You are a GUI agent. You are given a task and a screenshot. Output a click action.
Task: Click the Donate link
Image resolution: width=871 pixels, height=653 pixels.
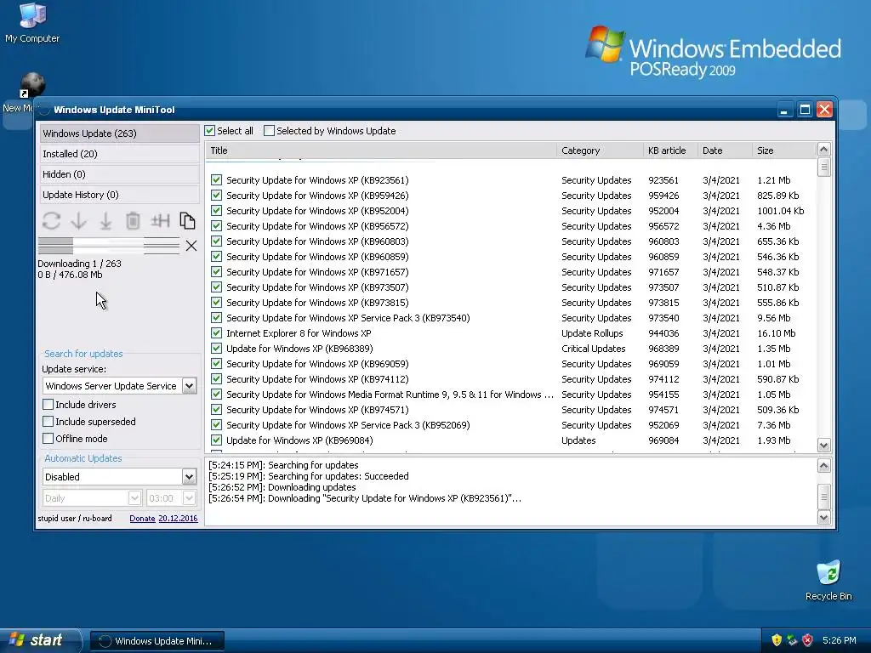(142, 518)
